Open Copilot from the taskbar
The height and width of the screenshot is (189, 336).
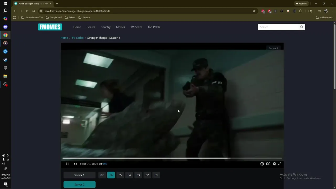(x=5, y=19)
